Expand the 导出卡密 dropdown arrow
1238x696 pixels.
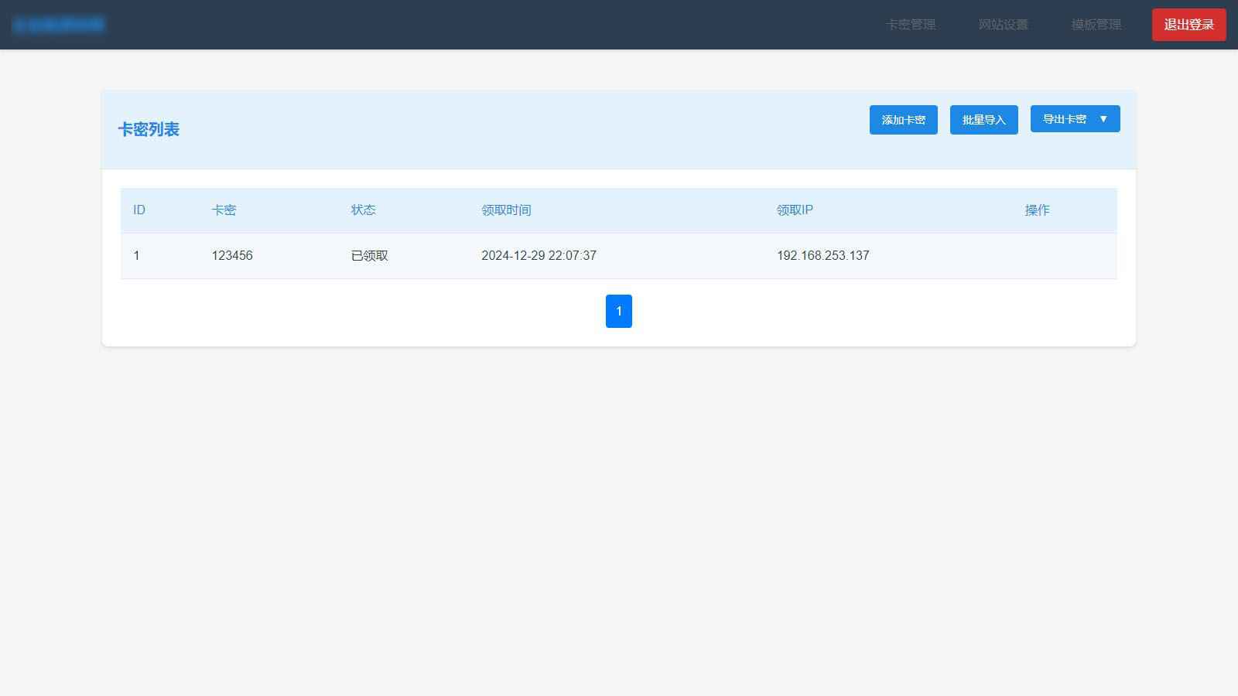1103,119
